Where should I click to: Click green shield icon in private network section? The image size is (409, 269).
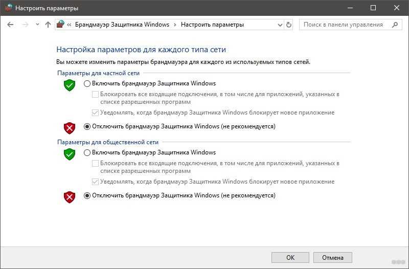click(x=70, y=85)
